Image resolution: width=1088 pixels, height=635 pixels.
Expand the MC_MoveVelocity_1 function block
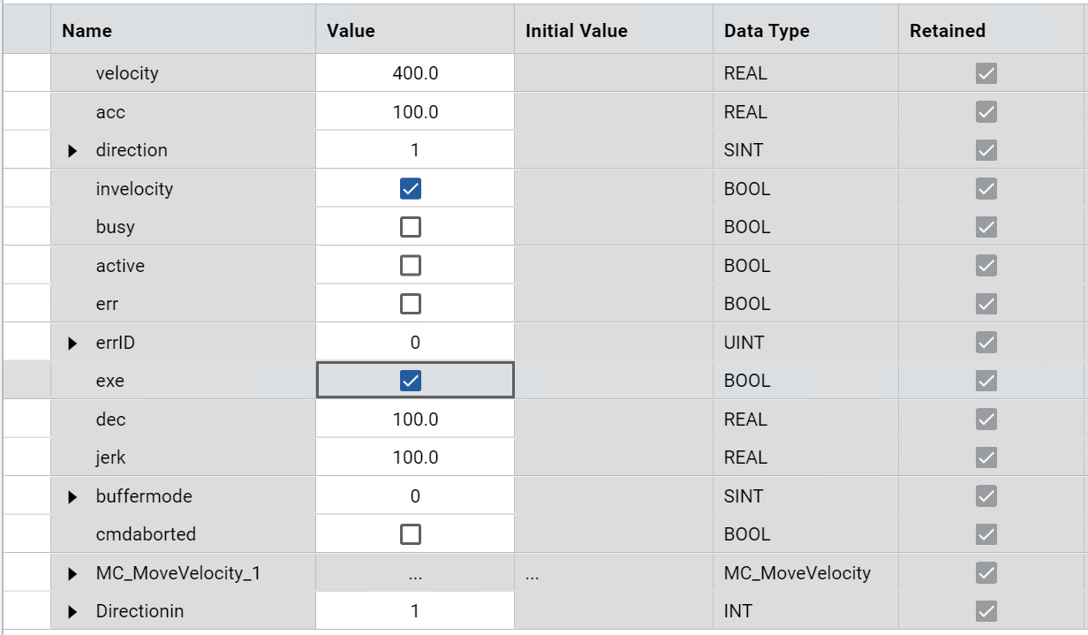click(x=72, y=574)
